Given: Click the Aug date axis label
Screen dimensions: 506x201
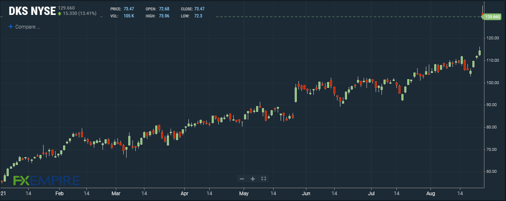Looking at the screenshot, I should [431, 194].
